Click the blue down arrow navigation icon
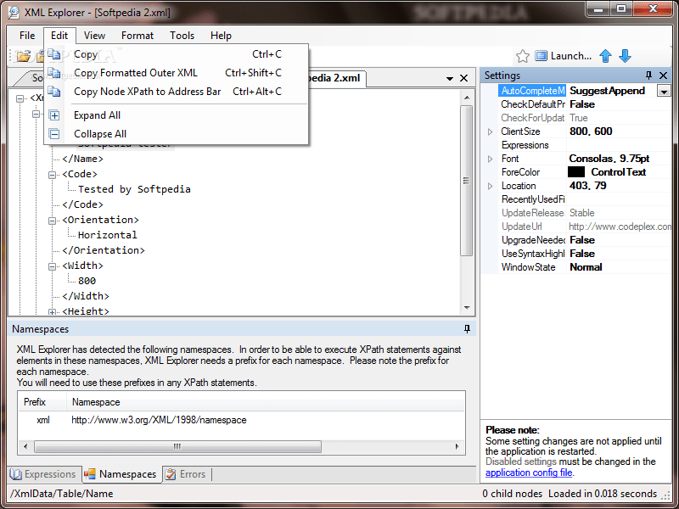 (626, 55)
